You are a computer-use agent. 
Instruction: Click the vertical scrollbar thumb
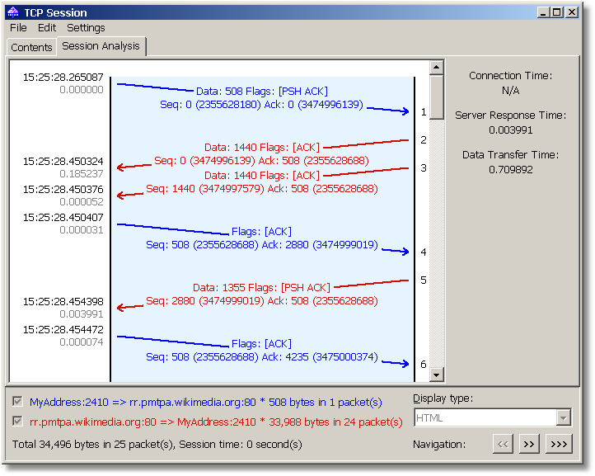pyautogui.click(x=437, y=97)
